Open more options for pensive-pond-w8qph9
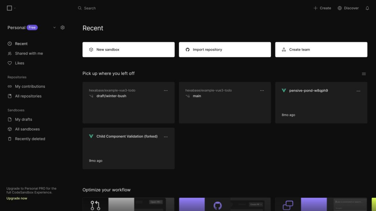Viewport: 376px width, 211px height. 358,91
